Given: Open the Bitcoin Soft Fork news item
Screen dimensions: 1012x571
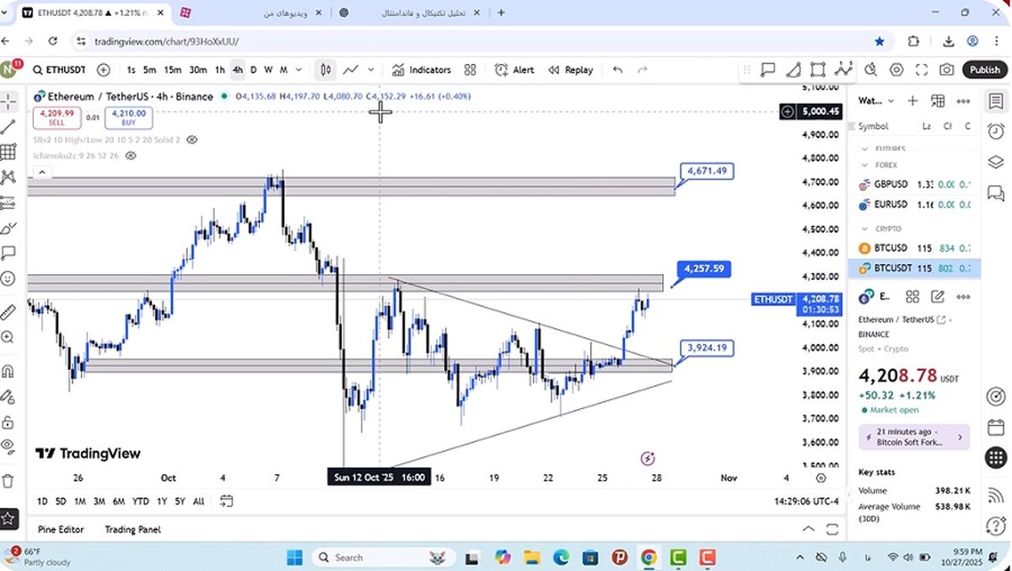Looking at the screenshot, I should pos(914,438).
